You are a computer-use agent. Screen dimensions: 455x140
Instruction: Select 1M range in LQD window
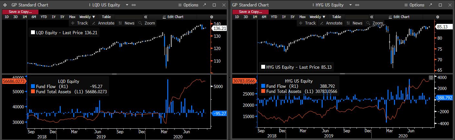coord(25,17)
